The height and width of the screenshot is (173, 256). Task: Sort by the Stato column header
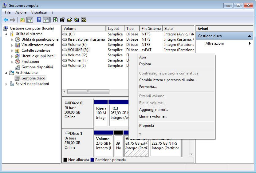point(178,28)
